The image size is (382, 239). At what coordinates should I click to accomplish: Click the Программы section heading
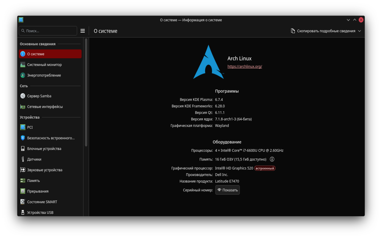pos(227,91)
